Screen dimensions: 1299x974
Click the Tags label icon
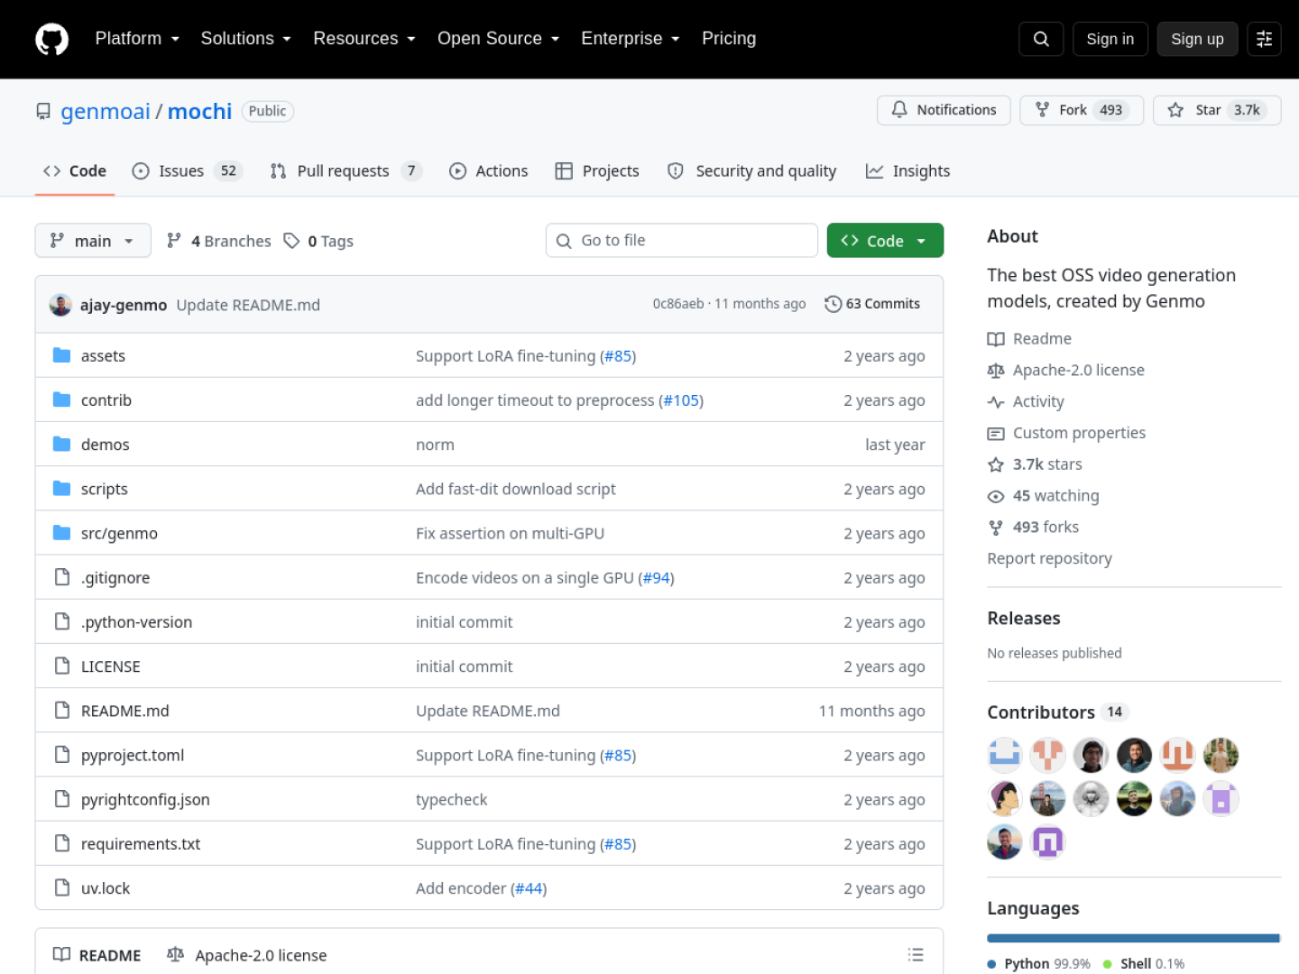291,241
